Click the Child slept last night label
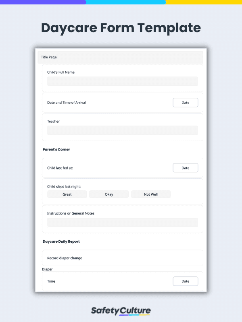This screenshot has height=322, width=242. coord(64,186)
